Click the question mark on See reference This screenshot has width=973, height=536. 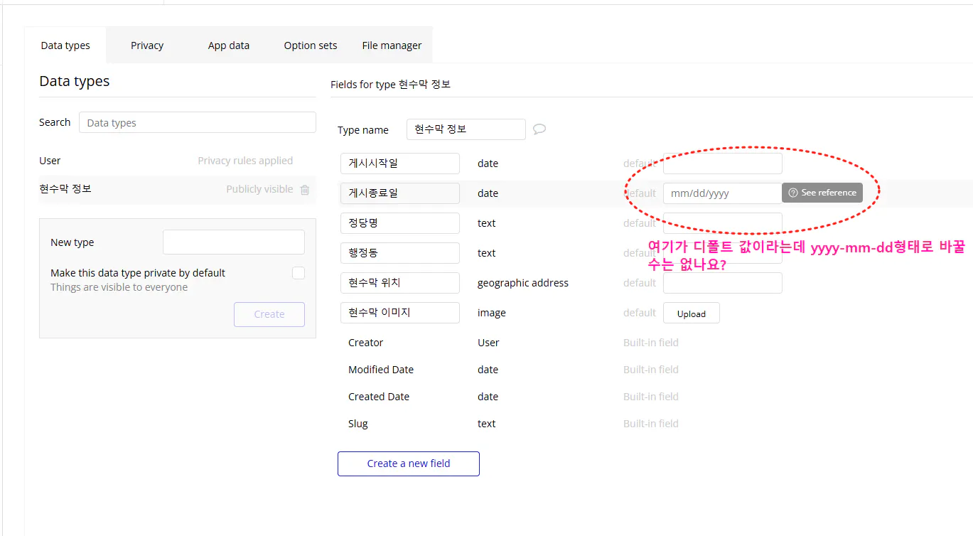pyautogui.click(x=792, y=193)
